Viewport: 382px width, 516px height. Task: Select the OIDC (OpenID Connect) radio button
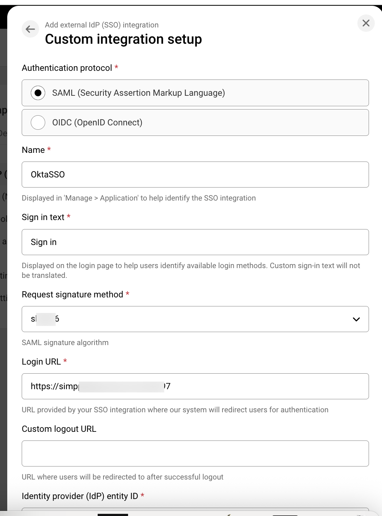pyautogui.click(x=38, y=122)
